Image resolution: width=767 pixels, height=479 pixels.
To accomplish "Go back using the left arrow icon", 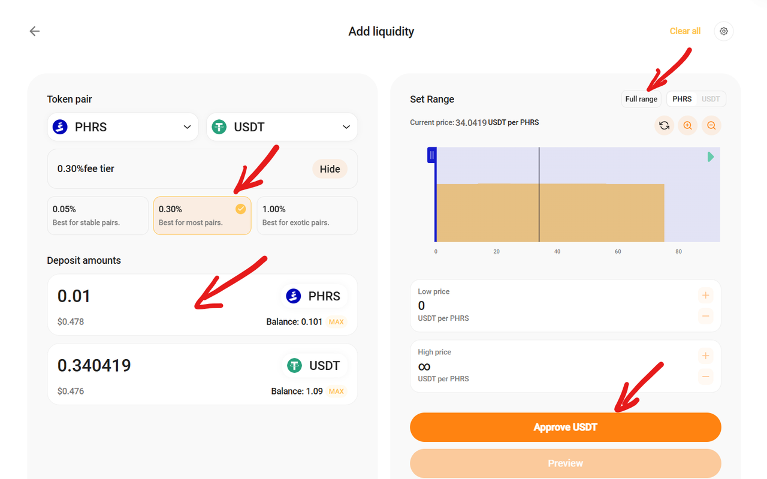I will (x=35, y=31).
